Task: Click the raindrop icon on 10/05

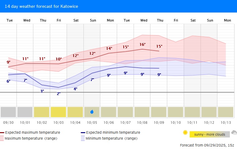Action: 92,112
